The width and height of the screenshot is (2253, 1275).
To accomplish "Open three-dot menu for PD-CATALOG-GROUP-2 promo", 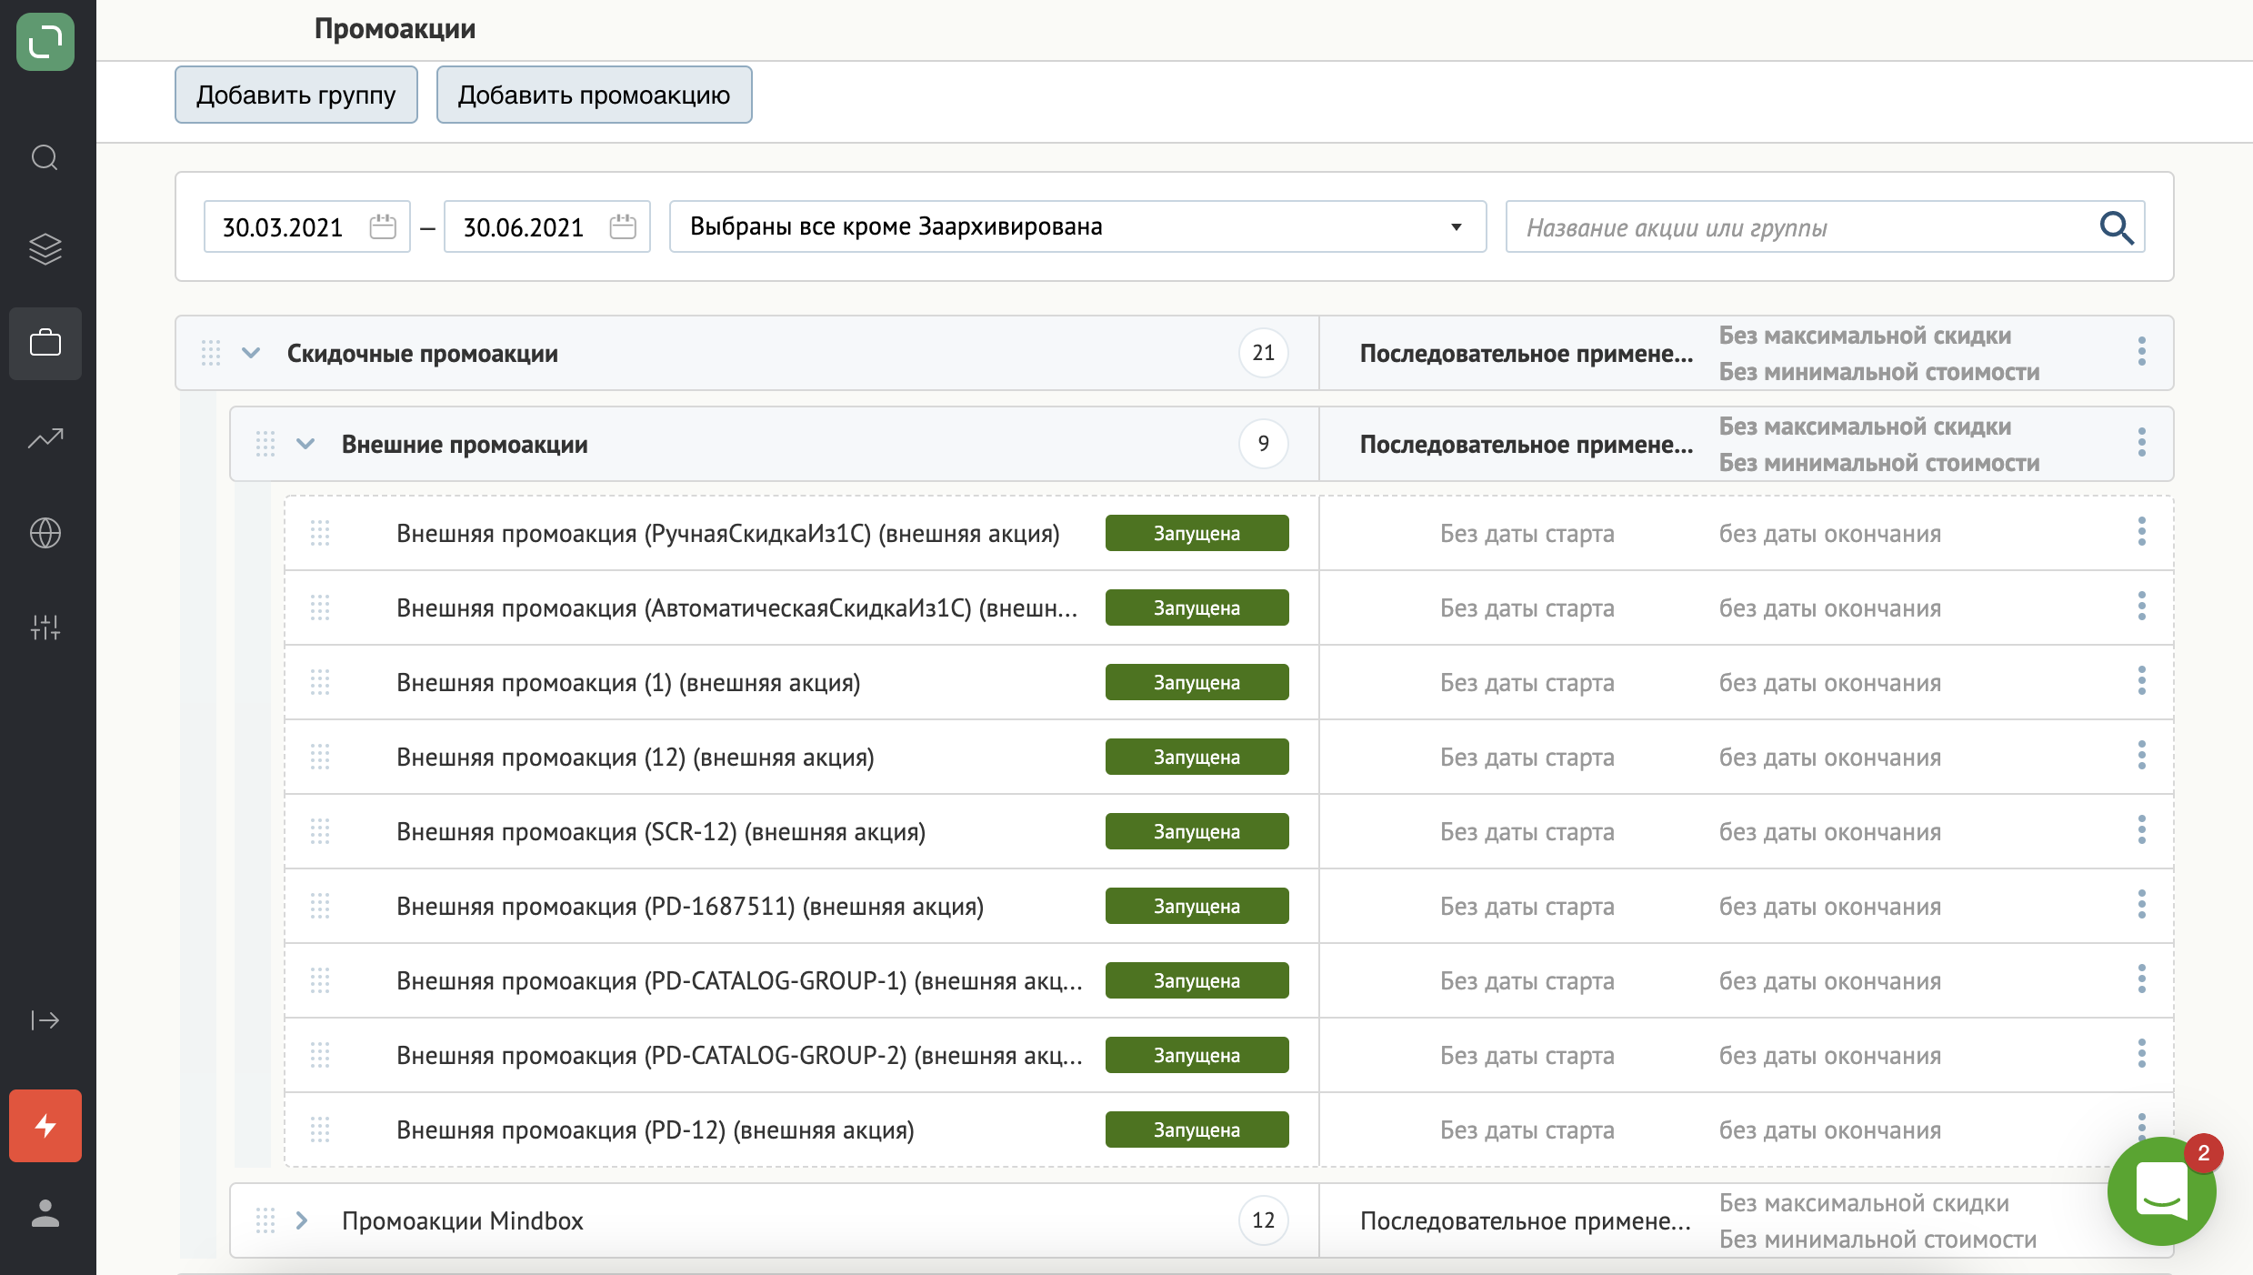I will coord(2142,1054).
